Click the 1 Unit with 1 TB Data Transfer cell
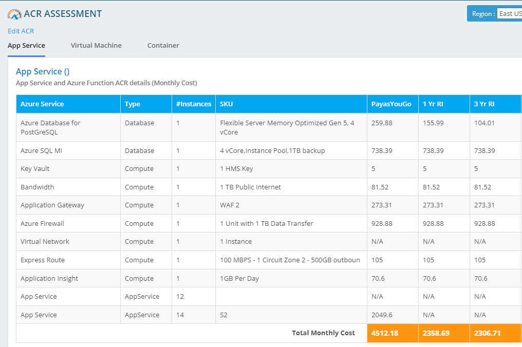Screen dimensions: 522x347 291,224
